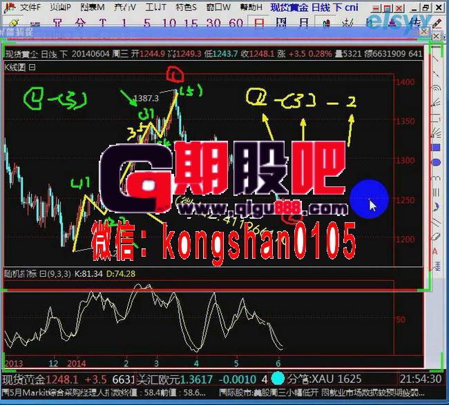Click the 国际股市 news ticker headline
449x405 pixels.
[322, 393]
